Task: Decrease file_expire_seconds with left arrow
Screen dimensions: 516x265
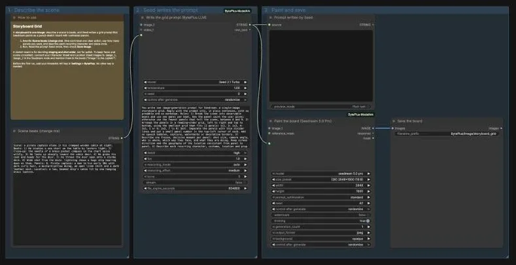Action: (x=145, y=188)
